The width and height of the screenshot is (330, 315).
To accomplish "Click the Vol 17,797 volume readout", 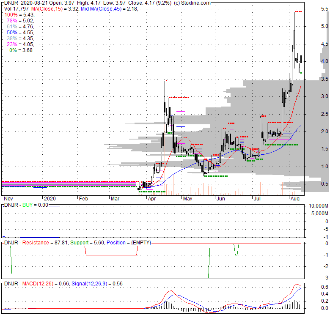I will click(16, 9).
